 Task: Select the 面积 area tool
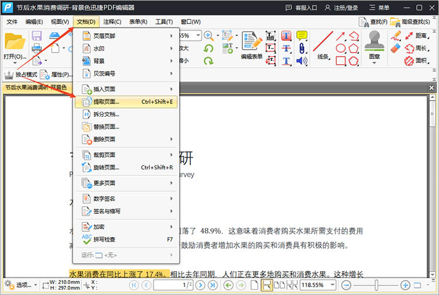(x=417, y=61)
